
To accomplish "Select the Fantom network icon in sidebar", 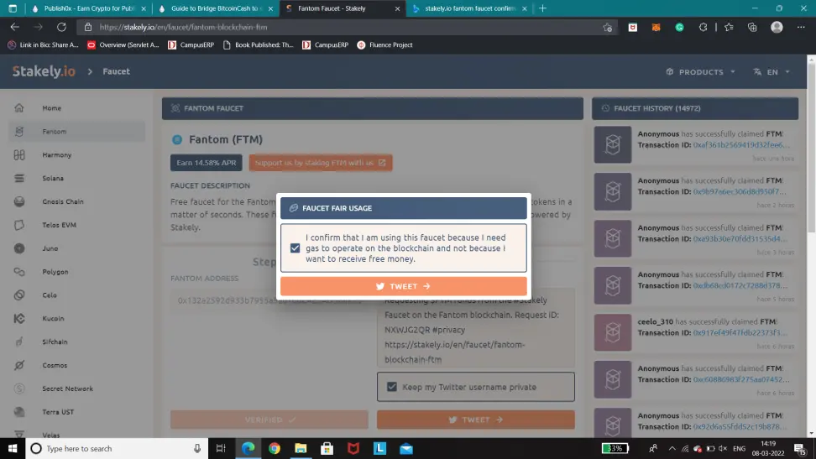I will (19, 131).
